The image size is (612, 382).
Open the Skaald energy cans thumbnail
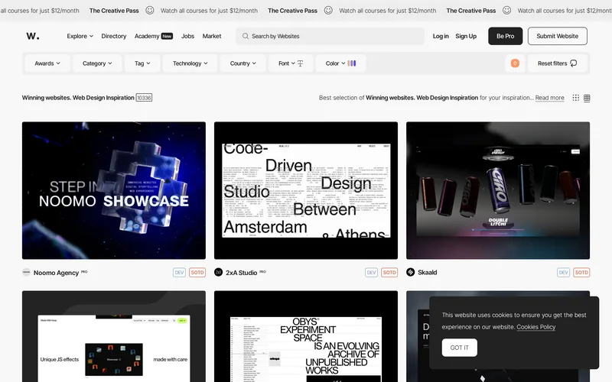[498, 190]
